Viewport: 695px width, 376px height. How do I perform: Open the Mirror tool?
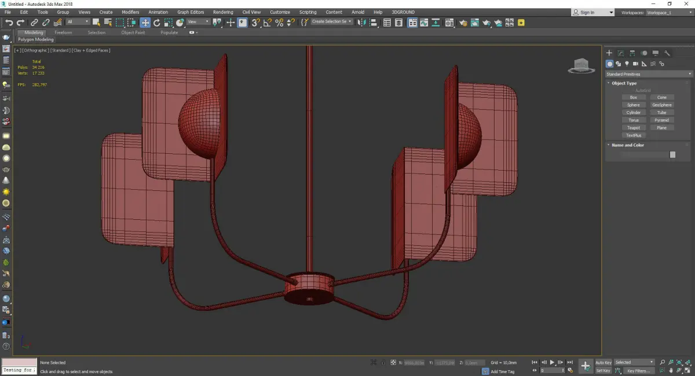(362, 23)
